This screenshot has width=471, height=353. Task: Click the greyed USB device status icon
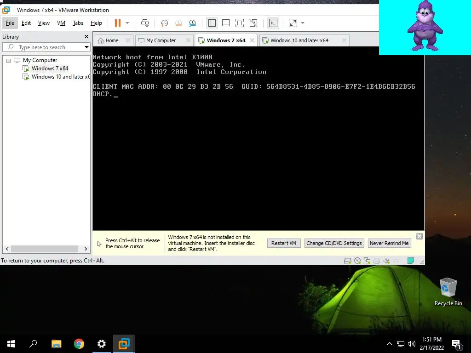[x=396, y=261]
